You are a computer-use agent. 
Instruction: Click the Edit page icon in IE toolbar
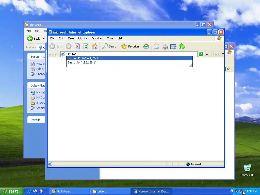pos(173,46)
